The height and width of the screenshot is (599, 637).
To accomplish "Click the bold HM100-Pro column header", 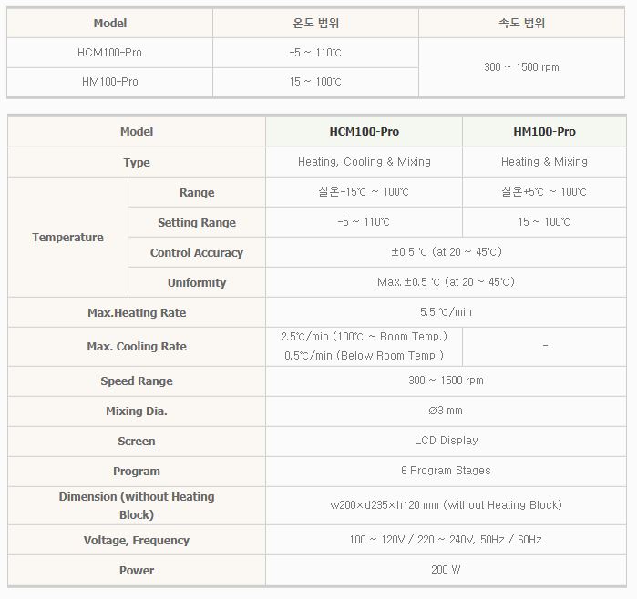I will pos(545,132).
